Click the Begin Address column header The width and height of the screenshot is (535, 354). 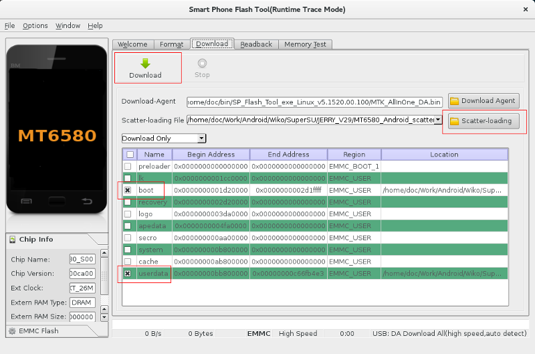211,155
